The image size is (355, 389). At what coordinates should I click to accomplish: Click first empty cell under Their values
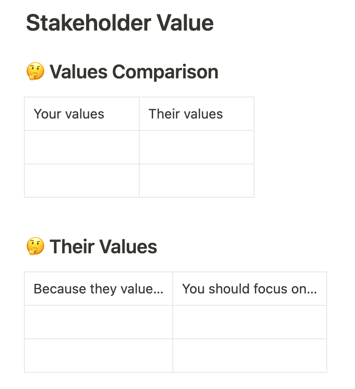pyautogui.click(x=197, y=147)
